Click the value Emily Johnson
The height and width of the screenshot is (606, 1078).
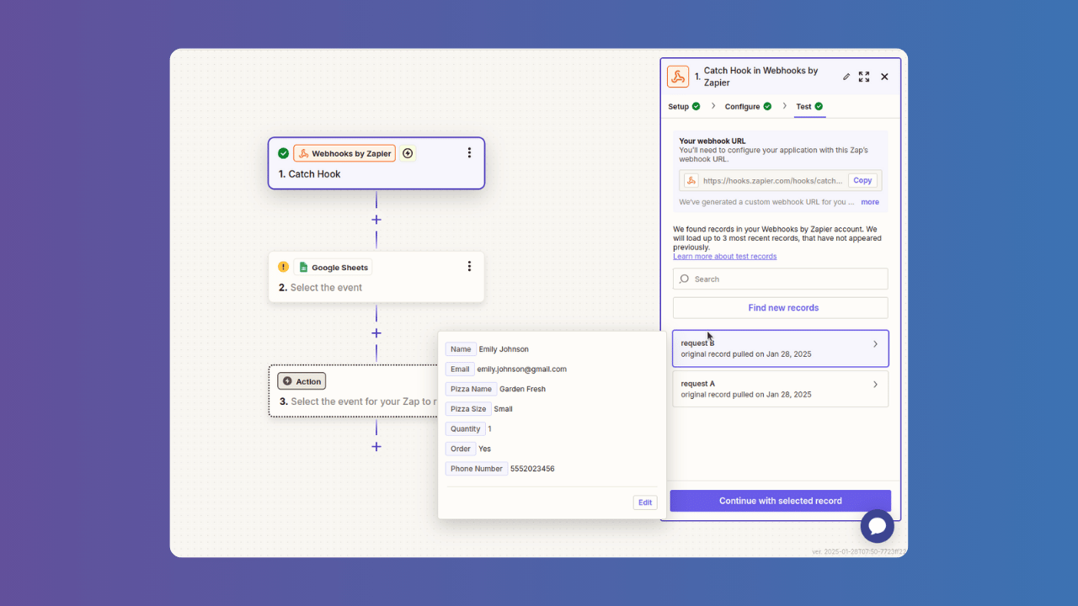[x=504, y=349]
